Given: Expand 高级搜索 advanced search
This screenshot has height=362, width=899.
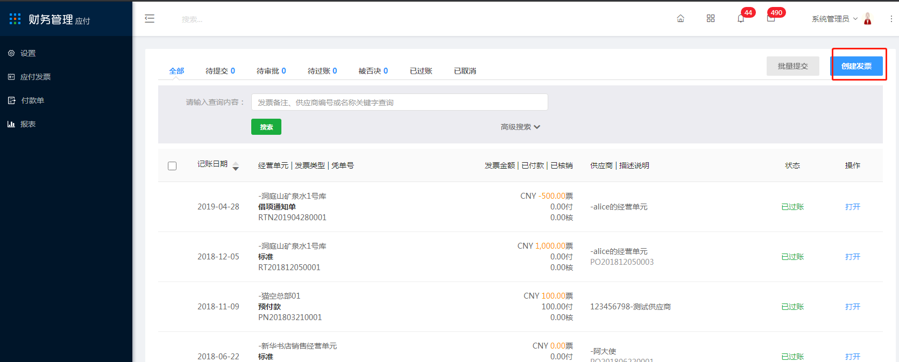Looking at the screenshot, I should point(520,127).
